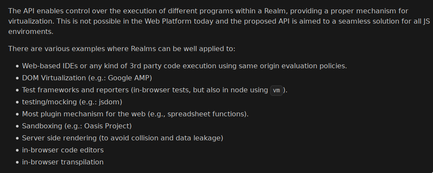This screenshot has height=173, width=433.
Task: Click the 'in-browser code editors' item
Action: coord(63,150)
